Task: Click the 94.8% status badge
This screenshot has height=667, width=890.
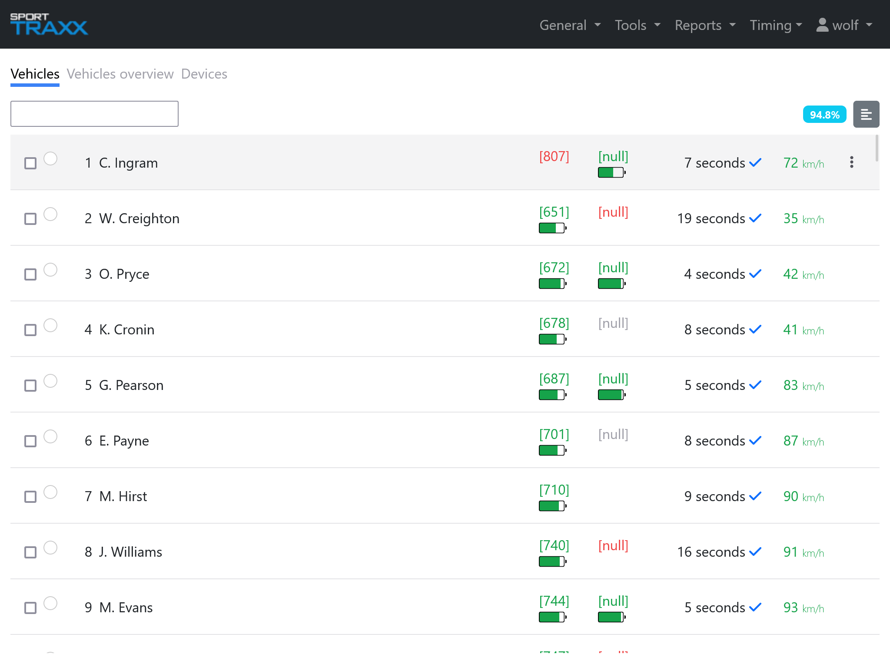Action: click(824, 114)
